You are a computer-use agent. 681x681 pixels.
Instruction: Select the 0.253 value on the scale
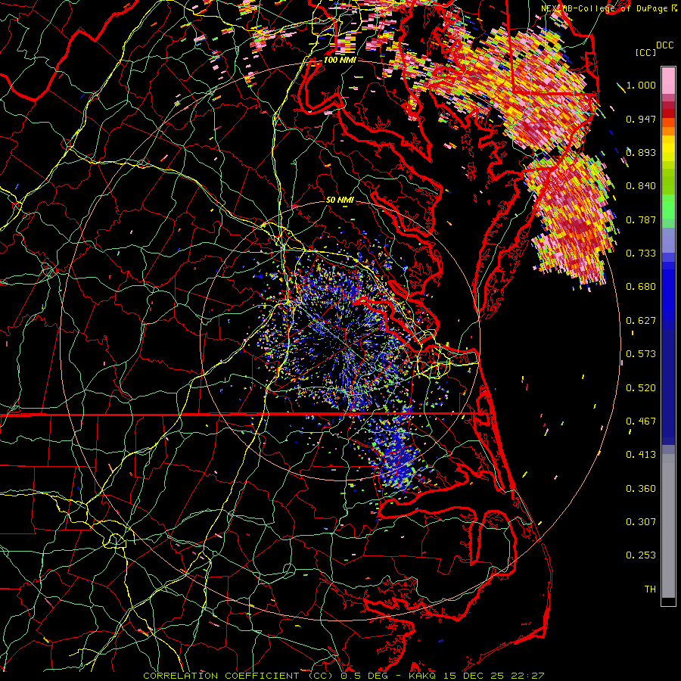(x=641, y=555)
